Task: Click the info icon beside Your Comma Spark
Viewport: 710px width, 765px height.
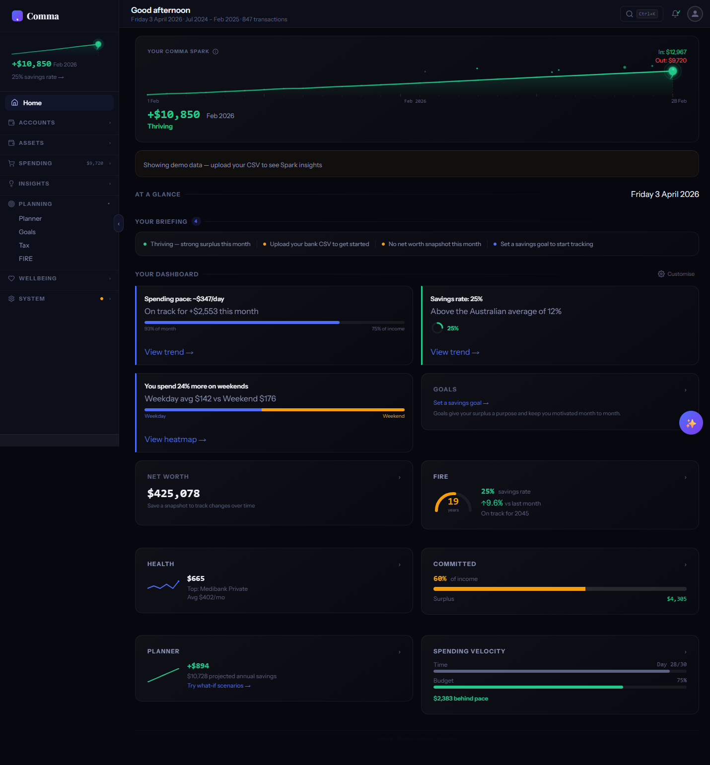Action: pyautogui.click(x=215, y=51)
